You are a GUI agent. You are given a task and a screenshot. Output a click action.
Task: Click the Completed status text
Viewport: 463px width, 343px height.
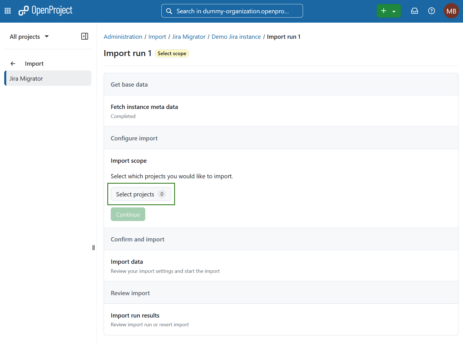click(123, 116)
